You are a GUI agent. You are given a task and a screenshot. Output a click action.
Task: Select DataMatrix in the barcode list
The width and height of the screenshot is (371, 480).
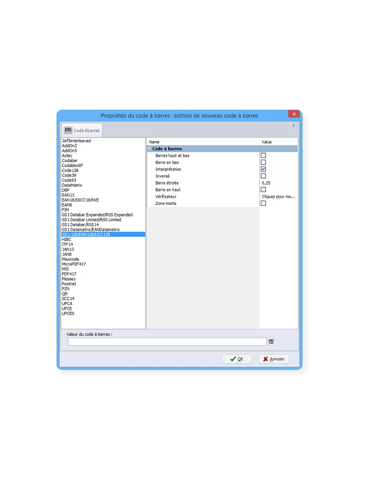[72, 185]
